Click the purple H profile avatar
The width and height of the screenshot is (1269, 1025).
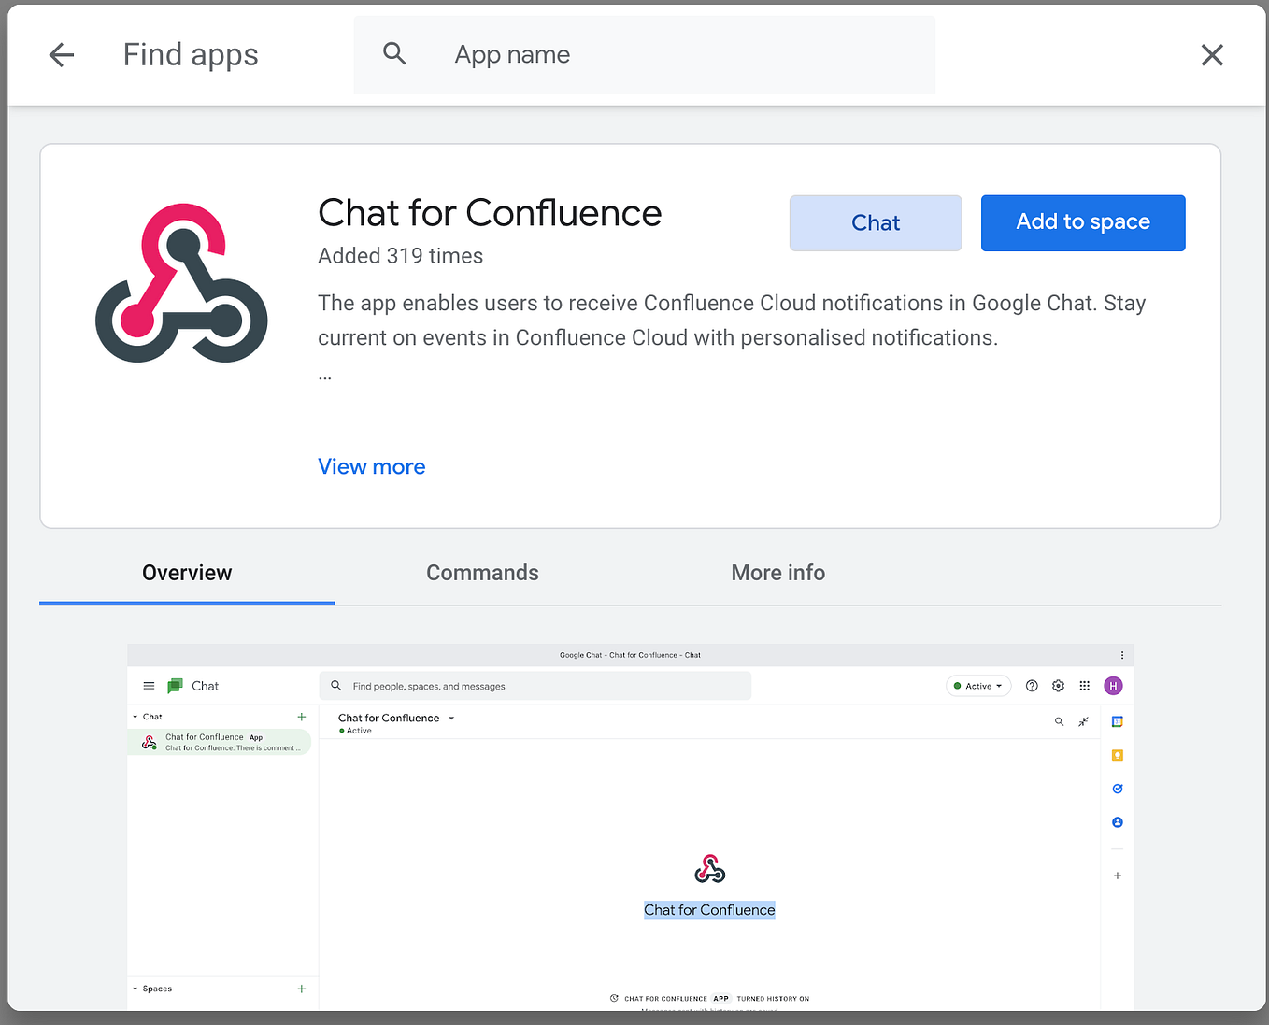(x=1113, y=685)
